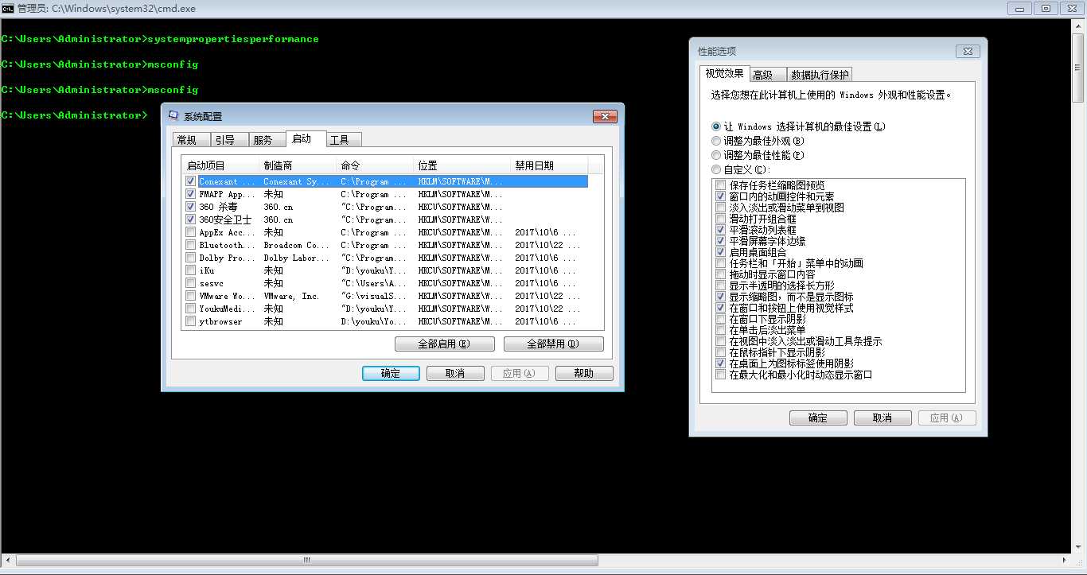Close the 性能选项 dialog with its X button
This screenshot has width=1087, height=575.
[968, 51]
